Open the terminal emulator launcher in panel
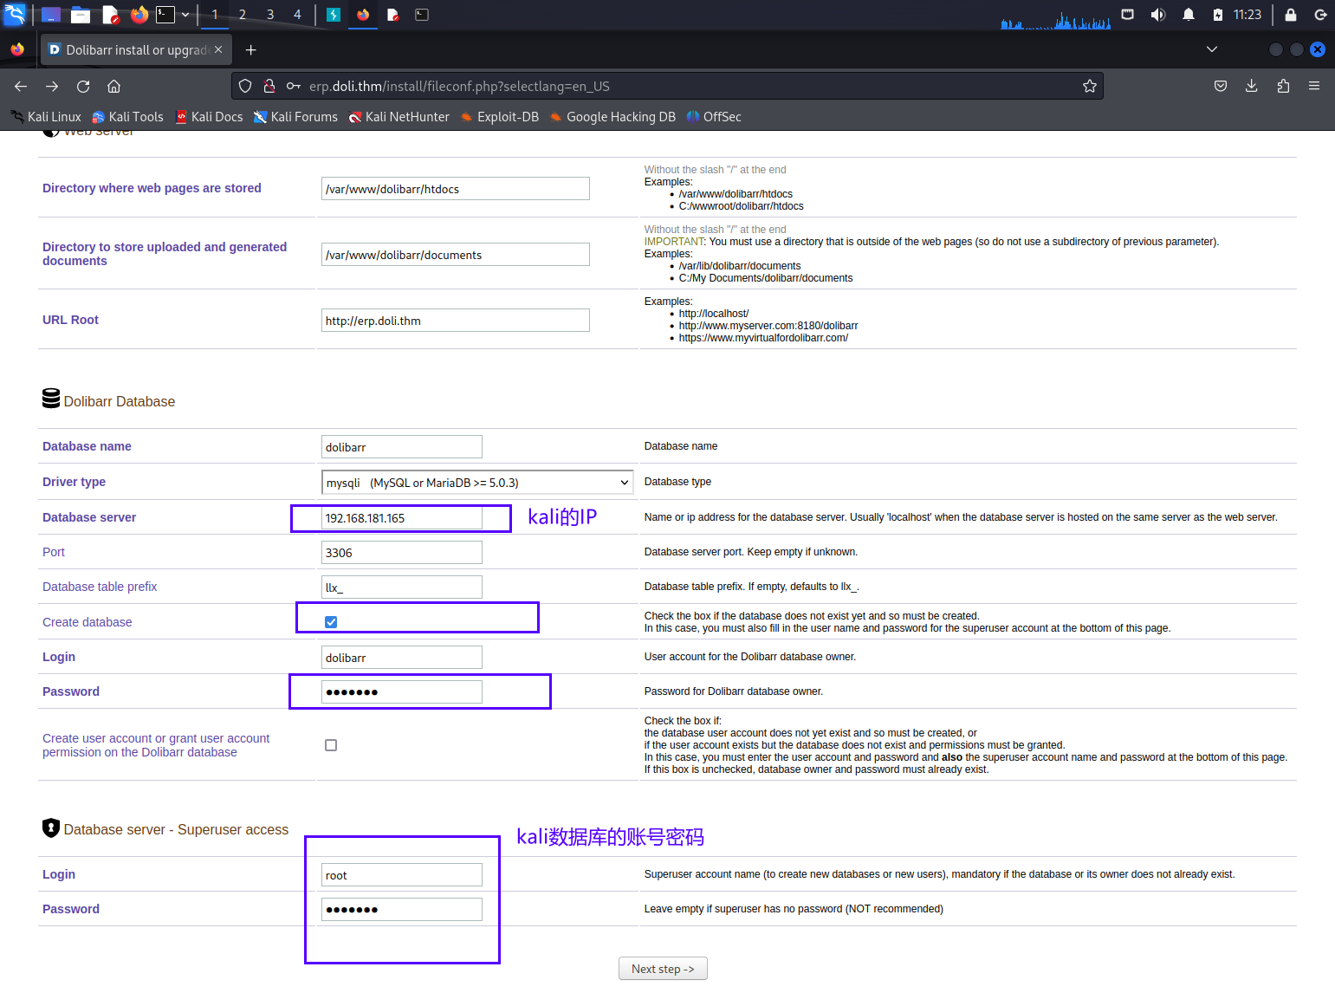Viewport: 1335px width, 993px height. coord(165,15)
